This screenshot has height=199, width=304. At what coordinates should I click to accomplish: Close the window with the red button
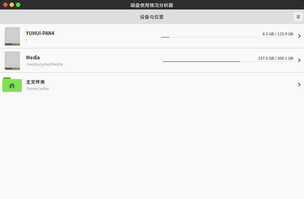[5, 5]
